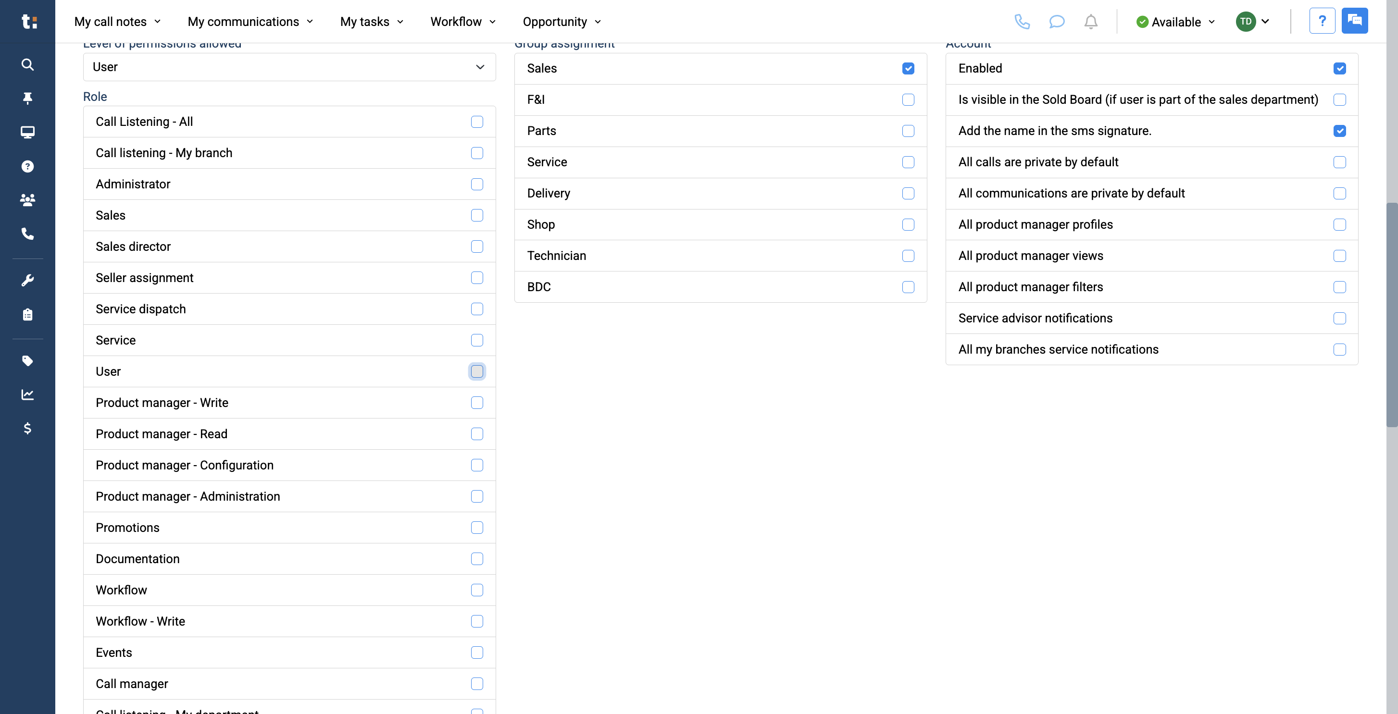
Task: Click the blue chat button in the top right
Action: 1355,21
